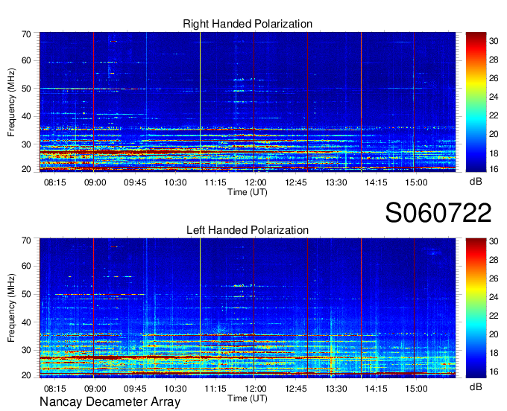Click the "30" MHz tick on bottom frequency axis

click(x=27, y=350)
